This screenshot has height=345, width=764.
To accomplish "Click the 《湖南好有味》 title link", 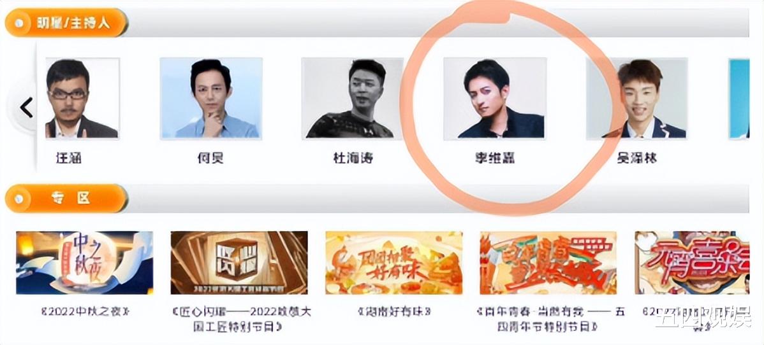I will point(393,312).
